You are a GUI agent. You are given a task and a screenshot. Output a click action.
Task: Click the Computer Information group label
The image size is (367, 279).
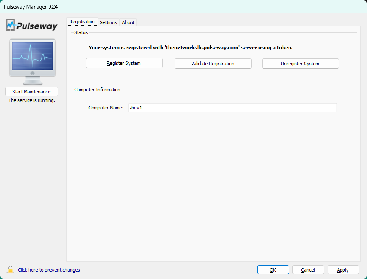pos(97,90)
